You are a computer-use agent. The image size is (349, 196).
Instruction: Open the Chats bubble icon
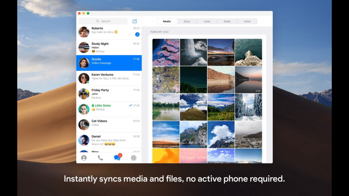pyautogui.click(x=117, y=157)
